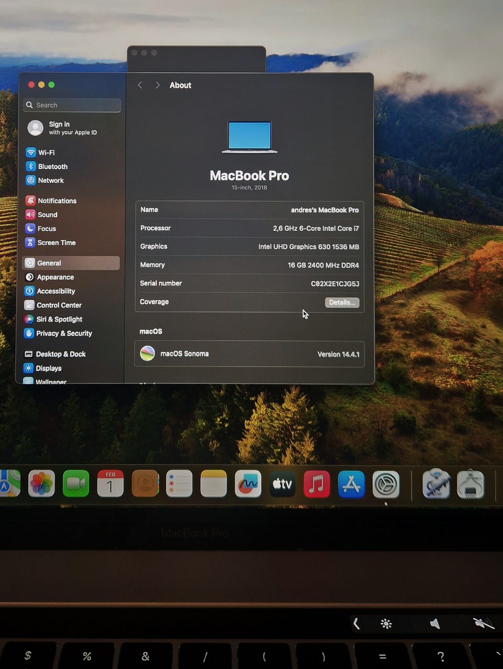Open Desktop & Dock settings
The height and width of the screenshot is (669, 503).
[x=55, y=354]
